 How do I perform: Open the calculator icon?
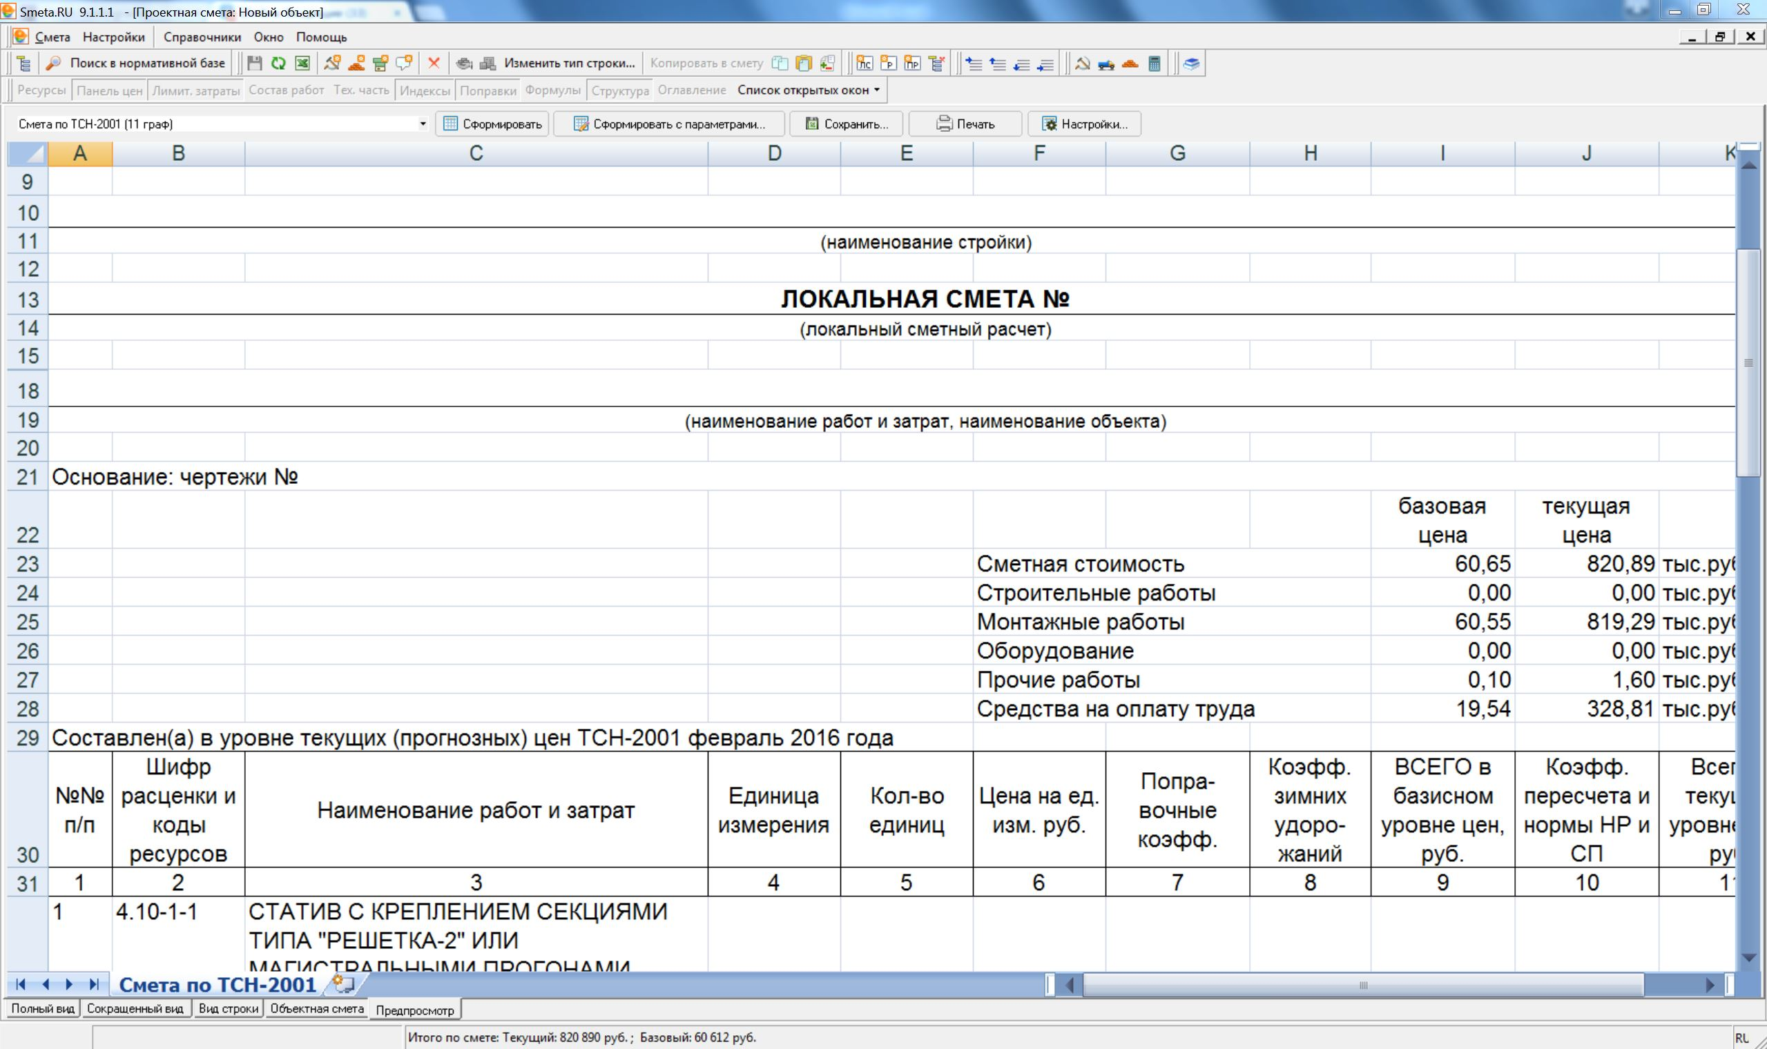point(1155,63)
